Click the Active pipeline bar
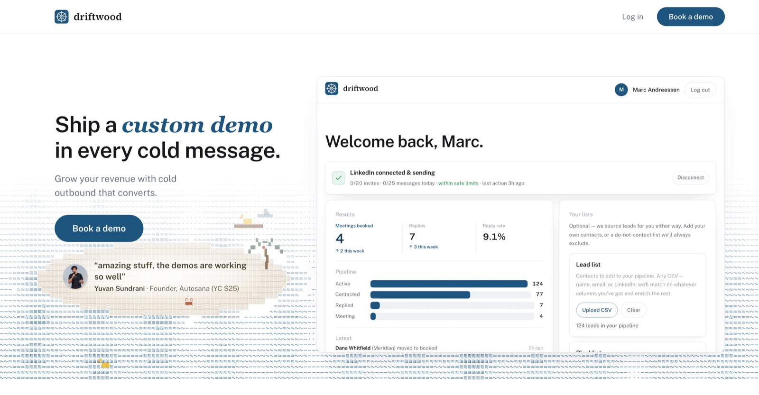Screen dimensions: 759x395 point(449,284)
